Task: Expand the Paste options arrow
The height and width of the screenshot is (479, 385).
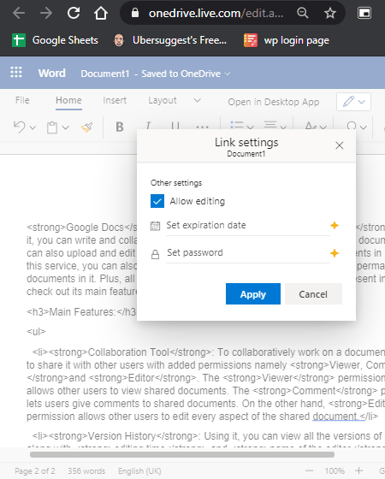Action: [65, 127]
